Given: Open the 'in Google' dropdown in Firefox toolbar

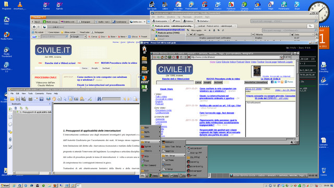Looking at the screenshot, I should [78, 37].
